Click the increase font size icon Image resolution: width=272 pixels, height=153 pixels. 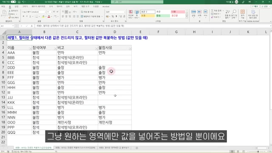click(x=54, y=12)
